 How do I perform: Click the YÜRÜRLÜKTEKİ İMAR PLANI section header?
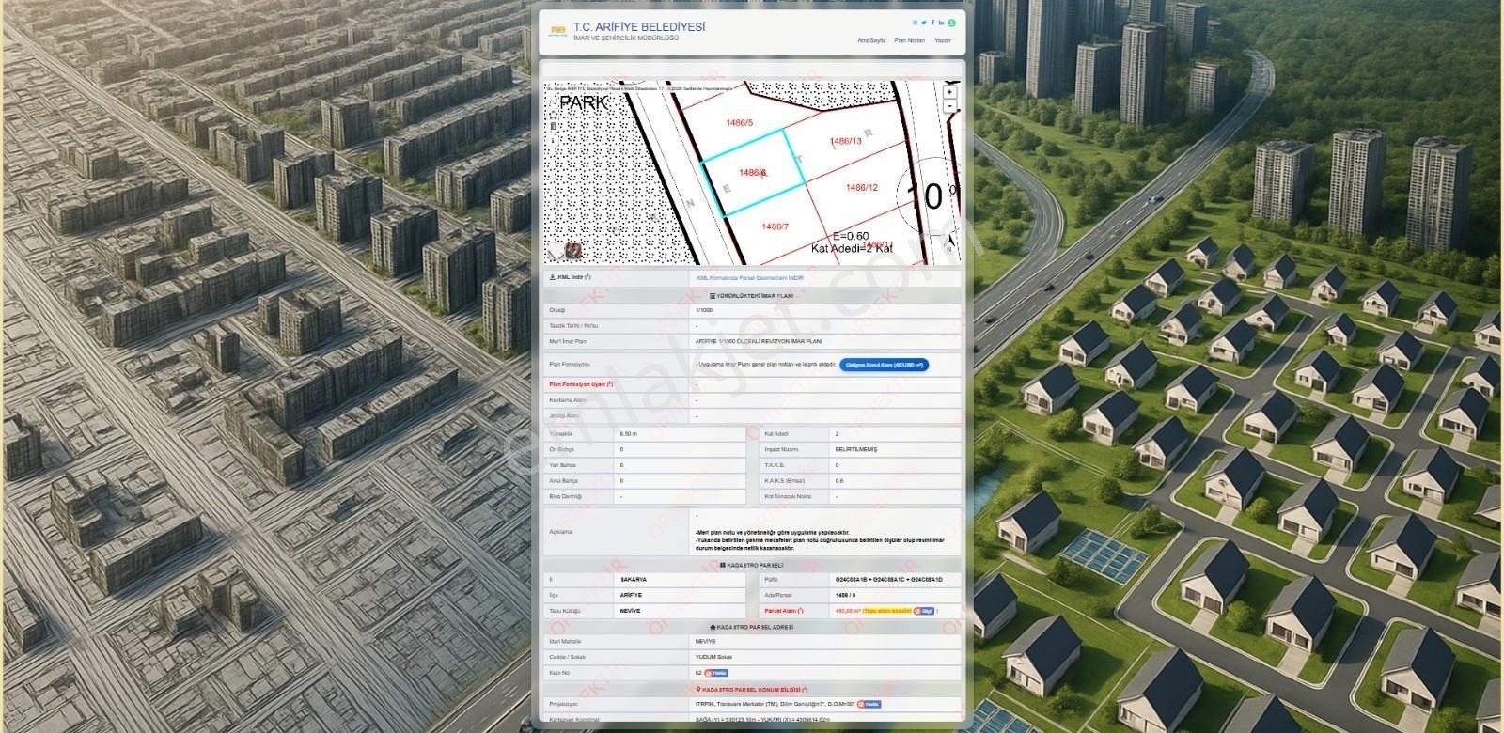coord(752,295)
